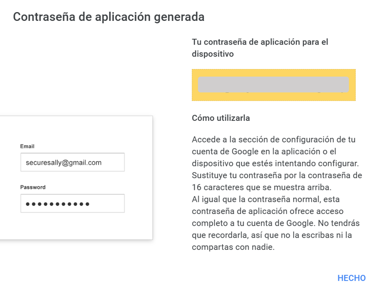Click the Password label above the field
Image resolution: width=383 pixels, height=296 pixels.
33,187
